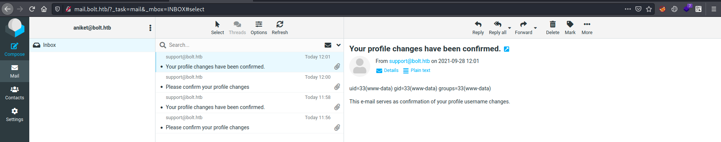Delete the open message

(552, 28)
